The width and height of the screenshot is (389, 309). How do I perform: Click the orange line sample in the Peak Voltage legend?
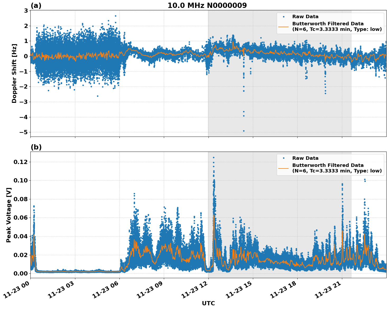284,168
